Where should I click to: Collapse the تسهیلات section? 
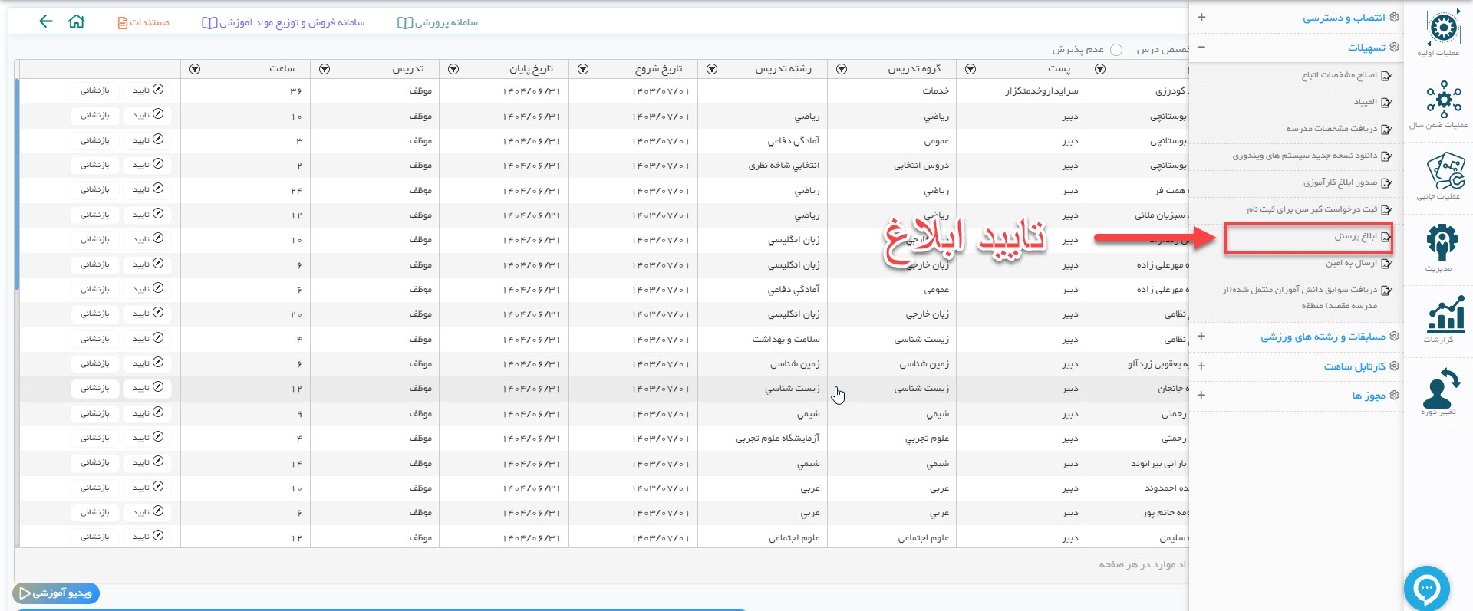(x=1201, y=48)
